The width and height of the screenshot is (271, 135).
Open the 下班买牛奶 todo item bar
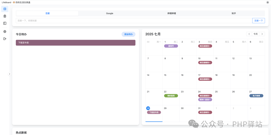[76, 43]
